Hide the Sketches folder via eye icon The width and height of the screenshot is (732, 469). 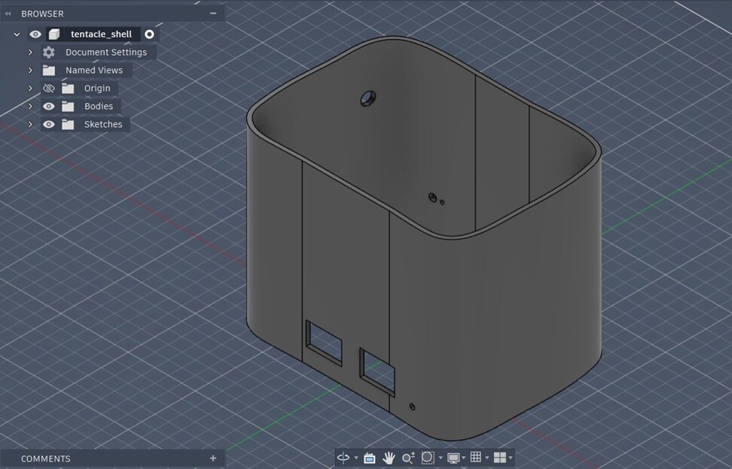48,125
